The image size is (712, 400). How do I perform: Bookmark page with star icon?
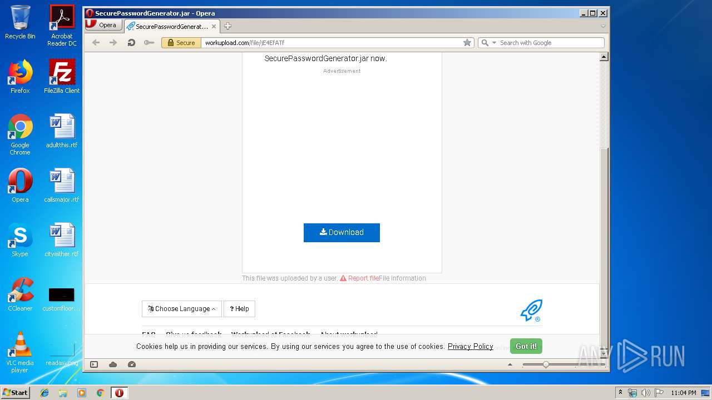pyautogui.click(x=467, y=43)
